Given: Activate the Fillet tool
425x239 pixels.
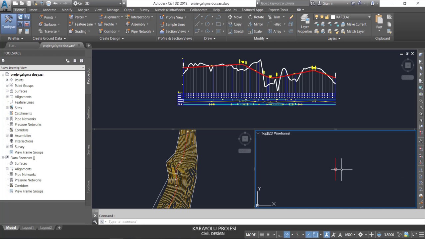Looking at the screenshot, I should [274, 24].
